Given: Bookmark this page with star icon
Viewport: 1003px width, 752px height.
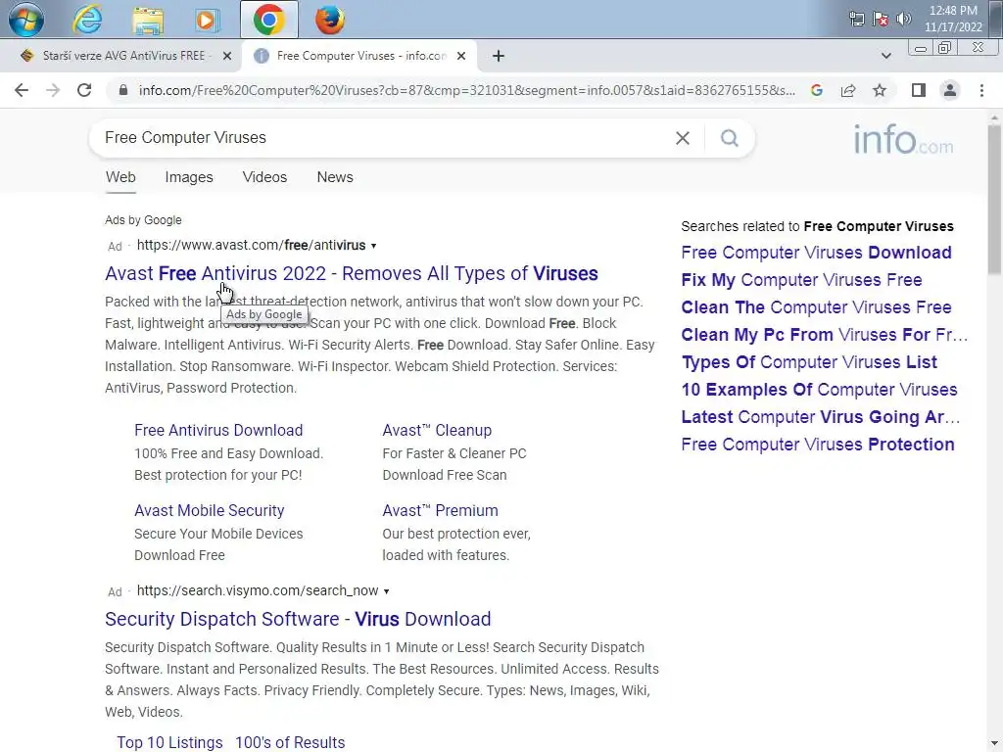Looking at the screenshot, I should (x=880, y=90).
